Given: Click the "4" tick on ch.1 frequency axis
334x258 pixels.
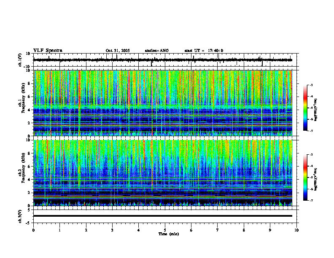Looking at the screenshot, I should tap(30, 110).
